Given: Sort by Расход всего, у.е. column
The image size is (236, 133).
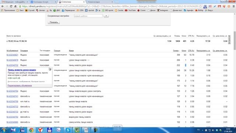Looking at the screenshot, I should point(203,51).
